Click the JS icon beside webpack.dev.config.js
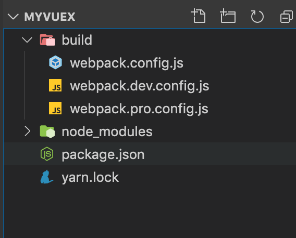Screen dimensions: 296x238 55,85
